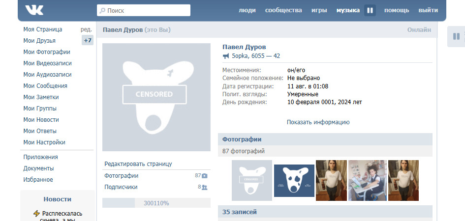
Task: Open люди in top navigation
Action: coord(247,10)
